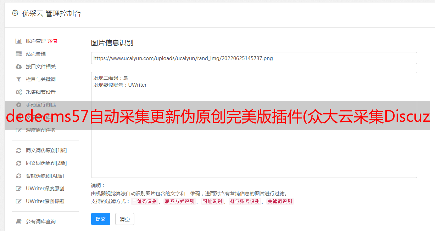Screen dimensions: 435x231
Task: Click the 联系方式识别 tag
Action: point(179,201)
